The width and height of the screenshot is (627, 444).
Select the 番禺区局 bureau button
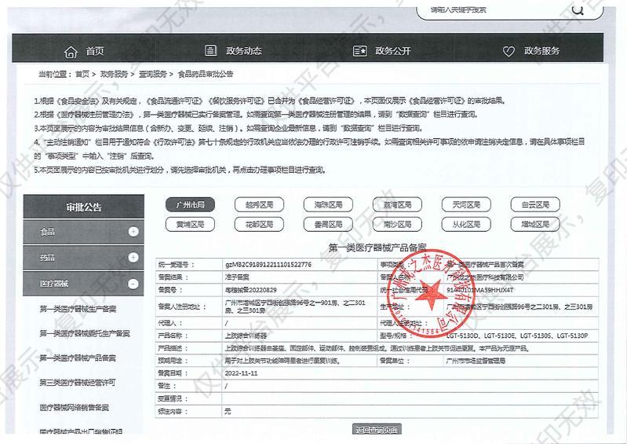pyautogui.click(x=328, y=224)
